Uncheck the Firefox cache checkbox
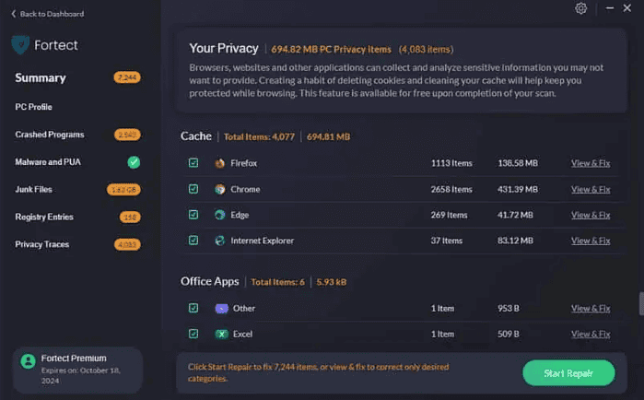 click(x=193, y=163)
